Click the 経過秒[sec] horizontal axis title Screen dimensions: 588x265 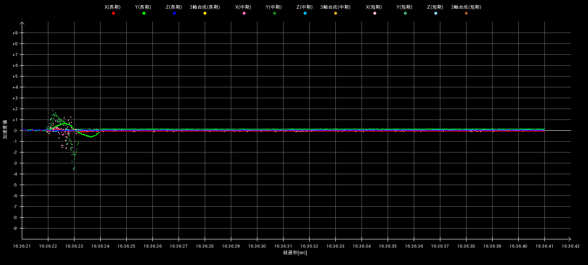click(x=295, y=252)
